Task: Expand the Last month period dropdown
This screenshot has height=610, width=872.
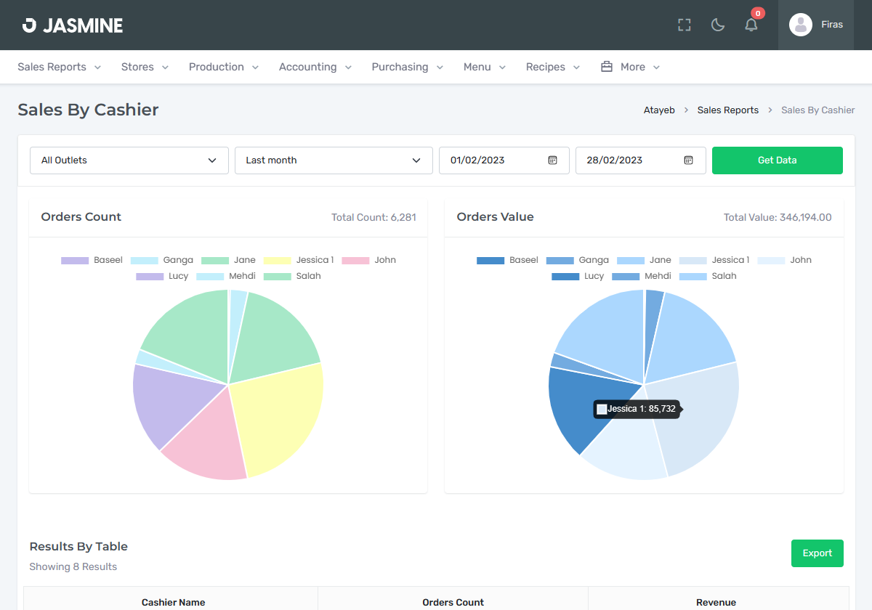Action: click(334, 160)
